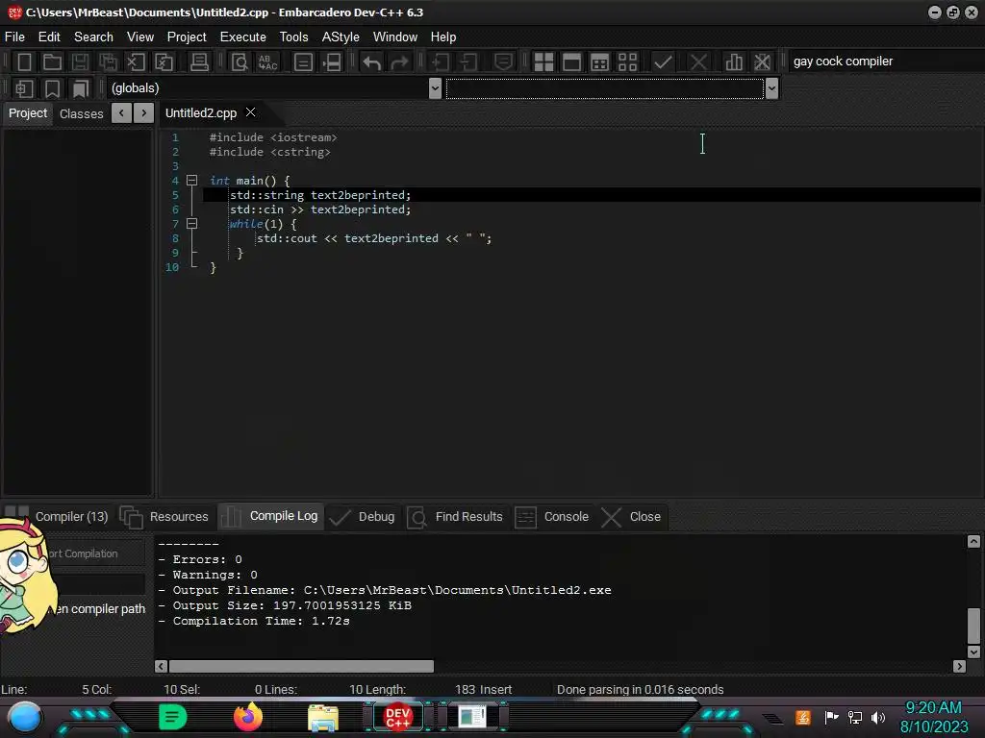
Task: Open the File menu
Action: (14, 37)
